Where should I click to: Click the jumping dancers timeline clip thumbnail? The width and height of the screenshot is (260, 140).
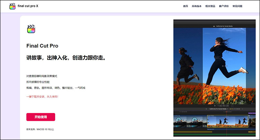[x=227, y=121]
